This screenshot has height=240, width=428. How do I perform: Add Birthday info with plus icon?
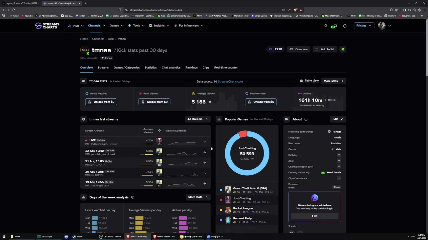339,155
